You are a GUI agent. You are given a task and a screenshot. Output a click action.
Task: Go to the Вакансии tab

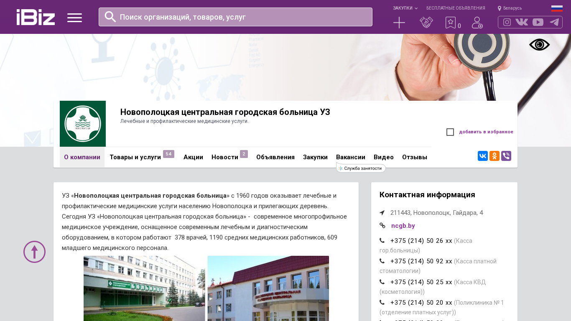coord(351,157)
